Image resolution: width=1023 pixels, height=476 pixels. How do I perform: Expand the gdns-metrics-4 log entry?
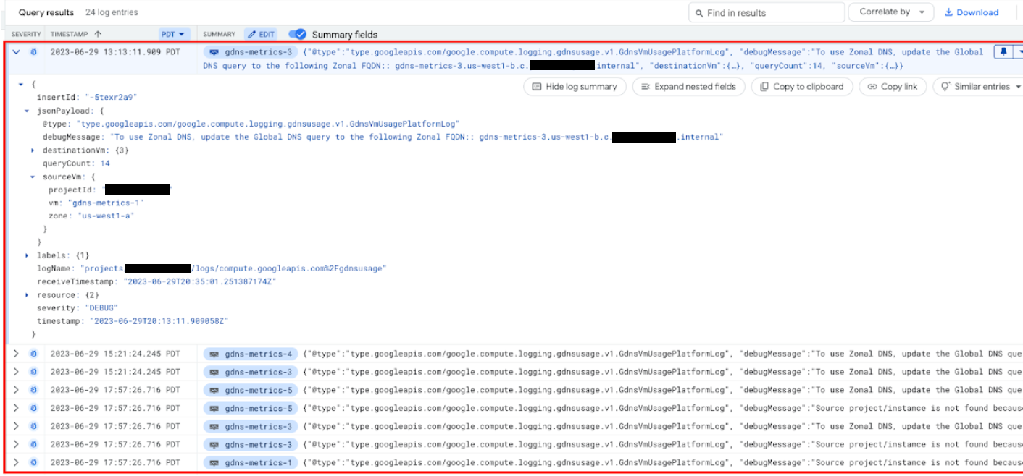click(x=14, y=353)
